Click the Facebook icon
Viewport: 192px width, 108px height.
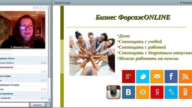click(171, 76)
